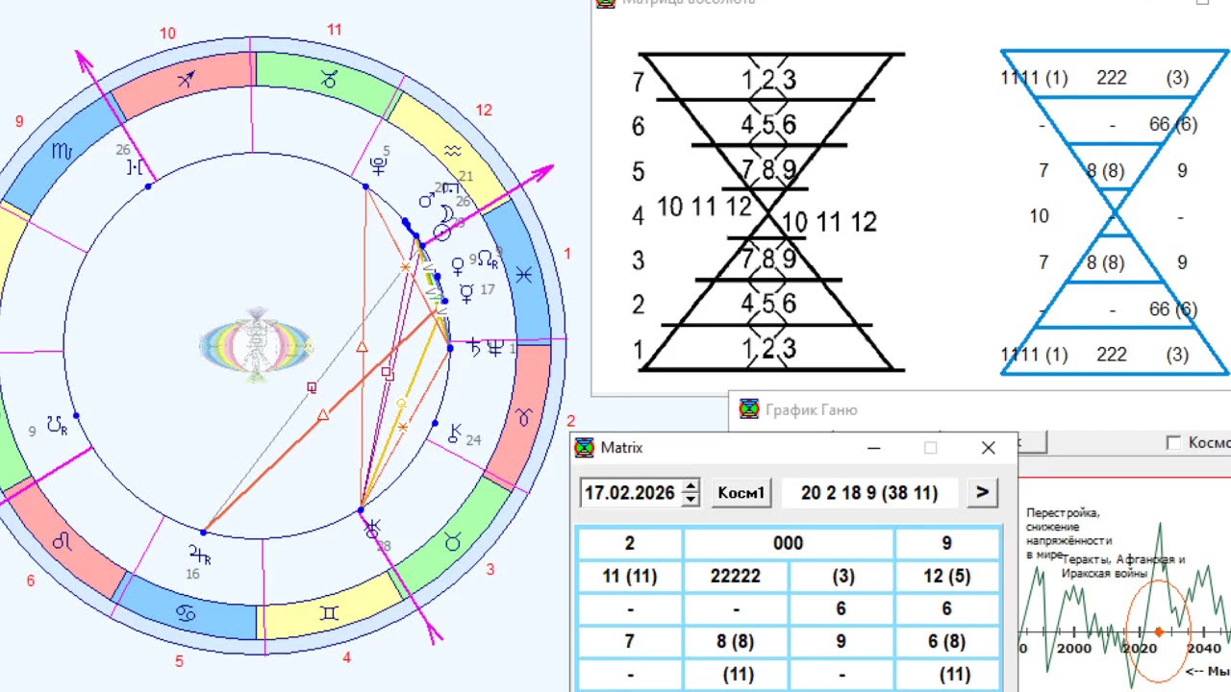Screen dimensions: 1231x692
Task: Click the 17.02.2026 date field
Action: (631, 493)
